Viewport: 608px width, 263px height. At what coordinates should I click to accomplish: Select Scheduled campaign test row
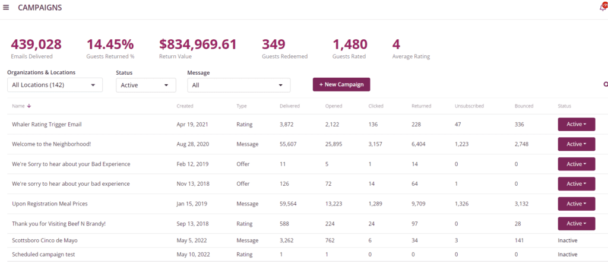[43, 255]
